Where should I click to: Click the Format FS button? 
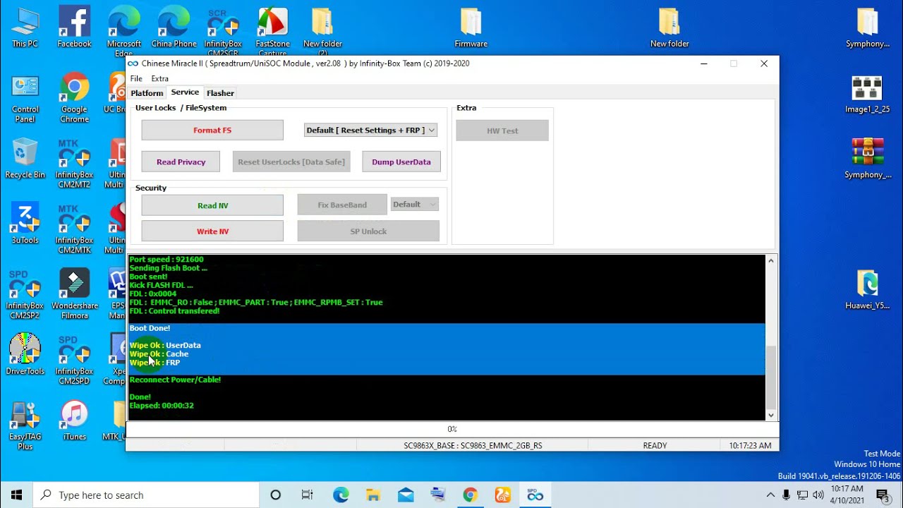point(212,130)
